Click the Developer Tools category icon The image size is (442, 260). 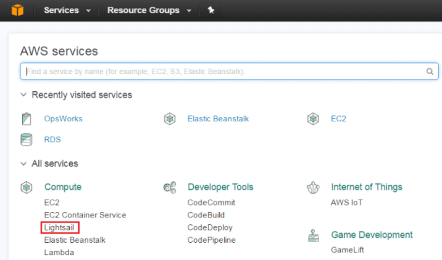click(170, 187)
